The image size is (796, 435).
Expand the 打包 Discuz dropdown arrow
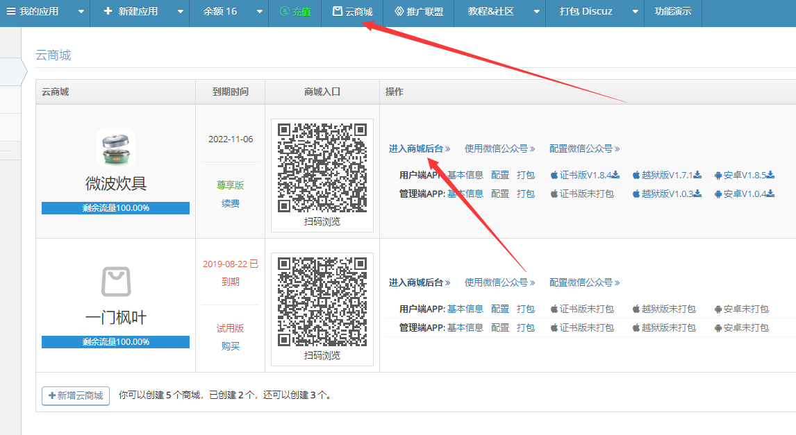tap(635, 12)
